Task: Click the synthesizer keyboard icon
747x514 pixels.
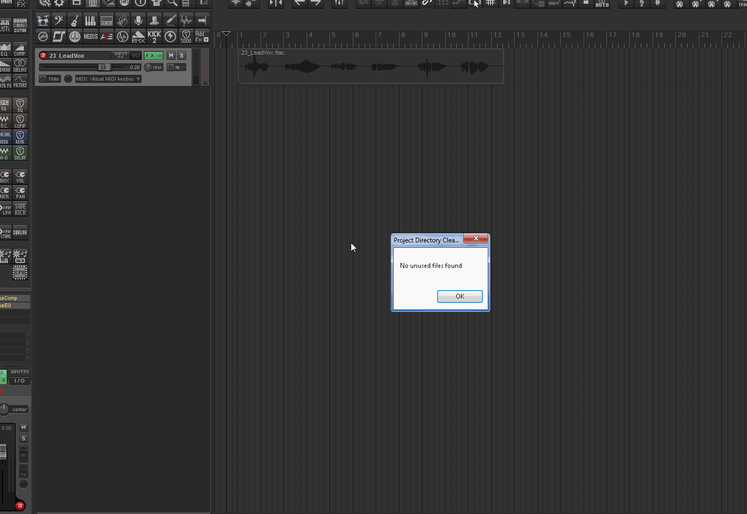Action: click(107, 21)
